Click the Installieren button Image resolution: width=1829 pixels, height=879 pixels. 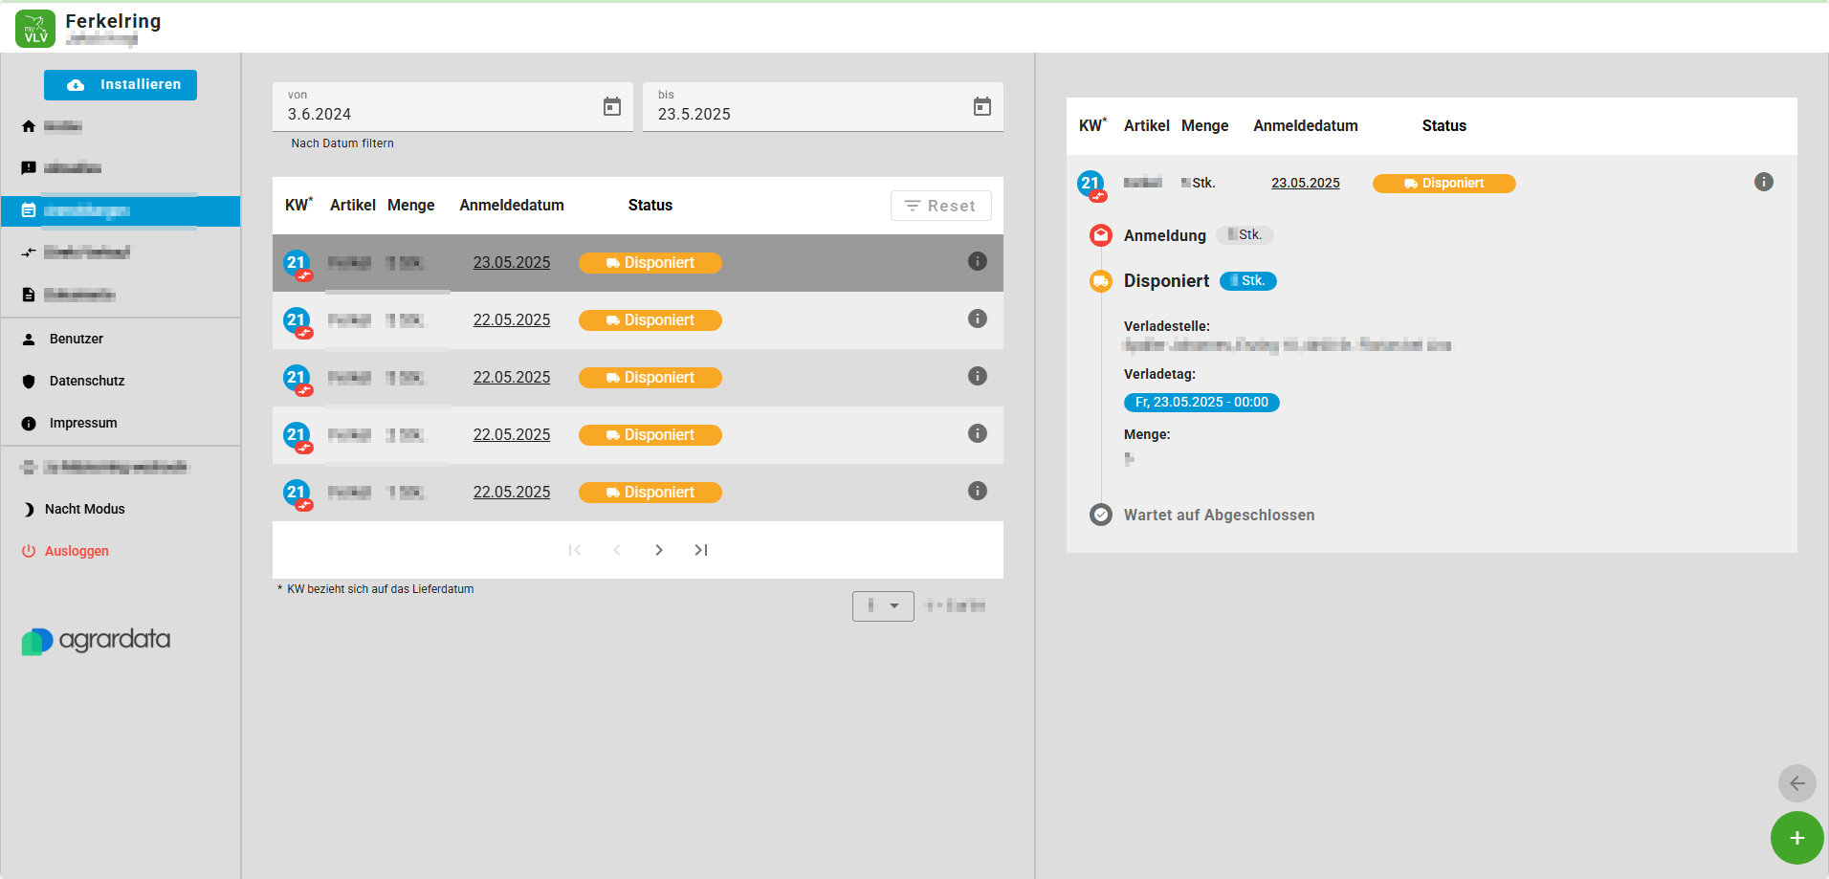(121, 84)
